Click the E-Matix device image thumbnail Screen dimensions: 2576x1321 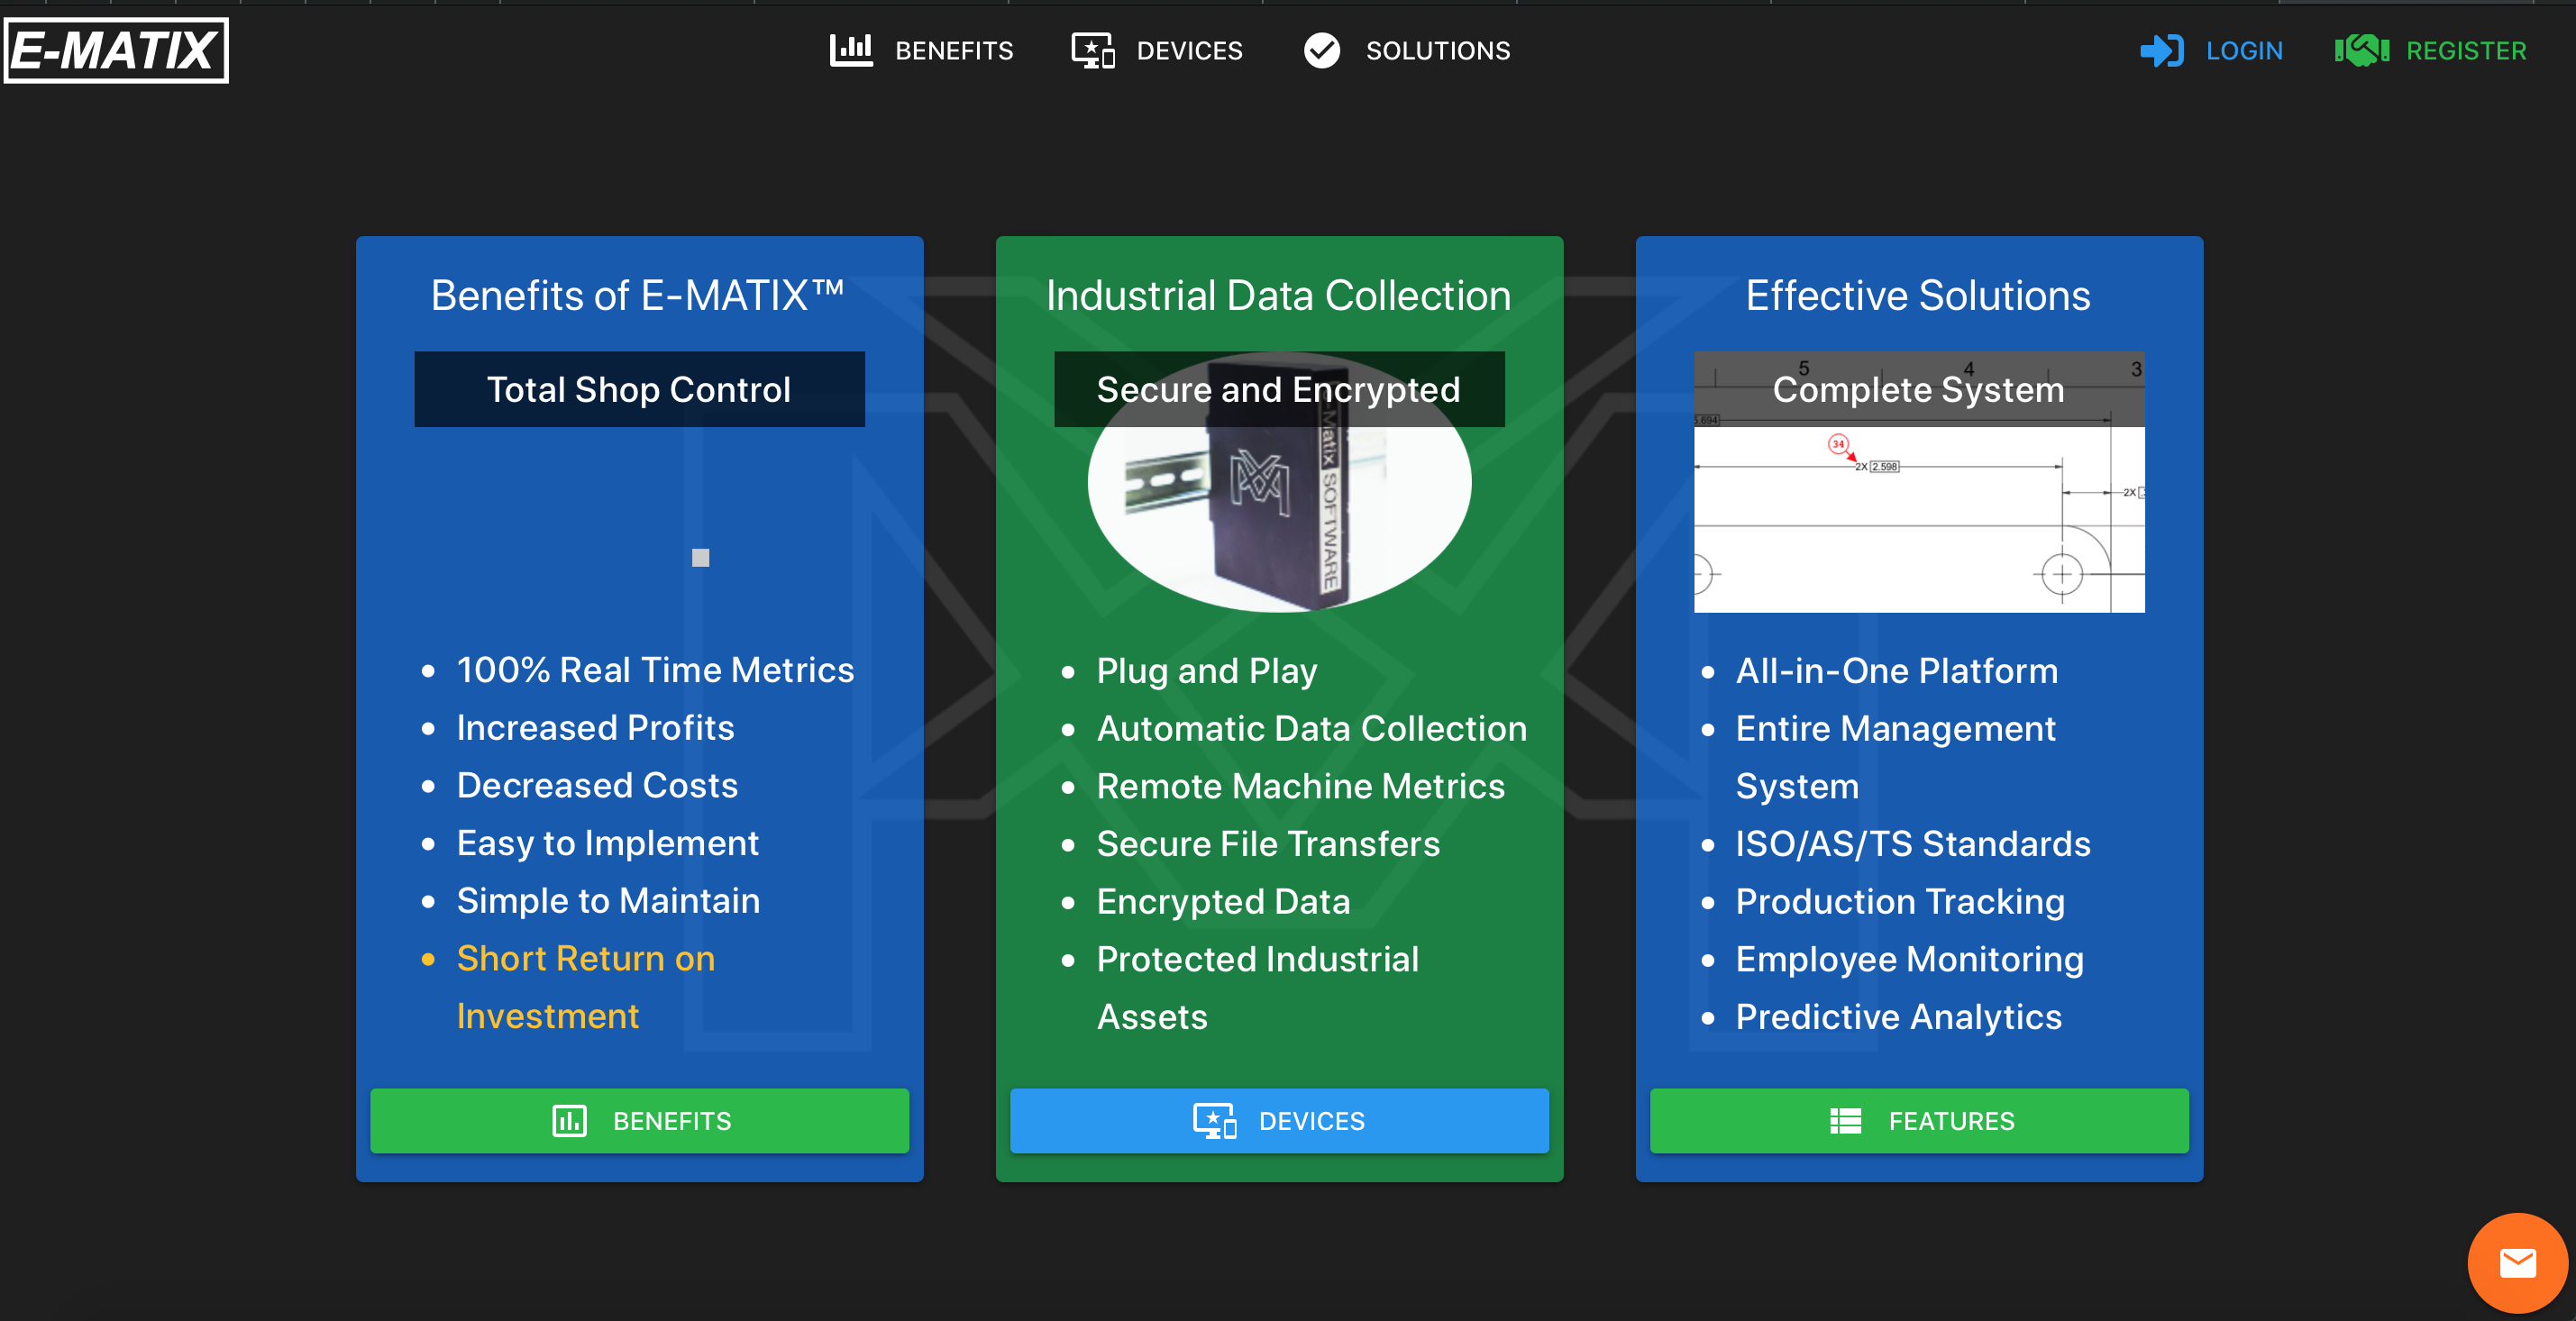point(1279,481)
